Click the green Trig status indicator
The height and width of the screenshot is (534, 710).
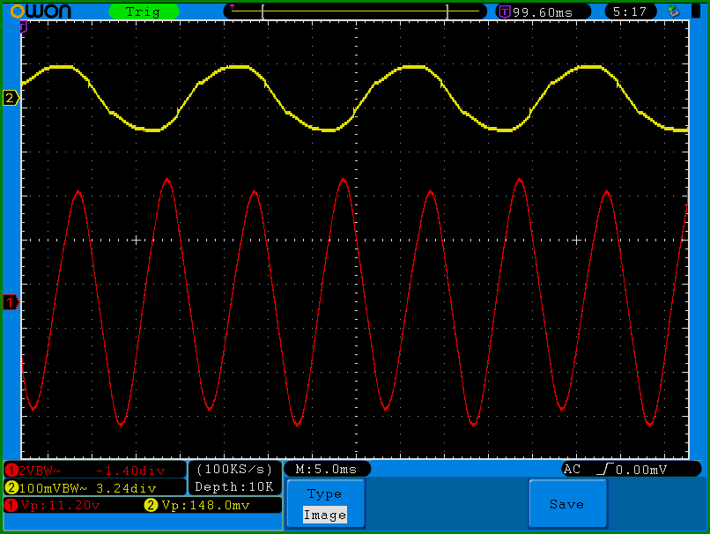coord(144,11)
